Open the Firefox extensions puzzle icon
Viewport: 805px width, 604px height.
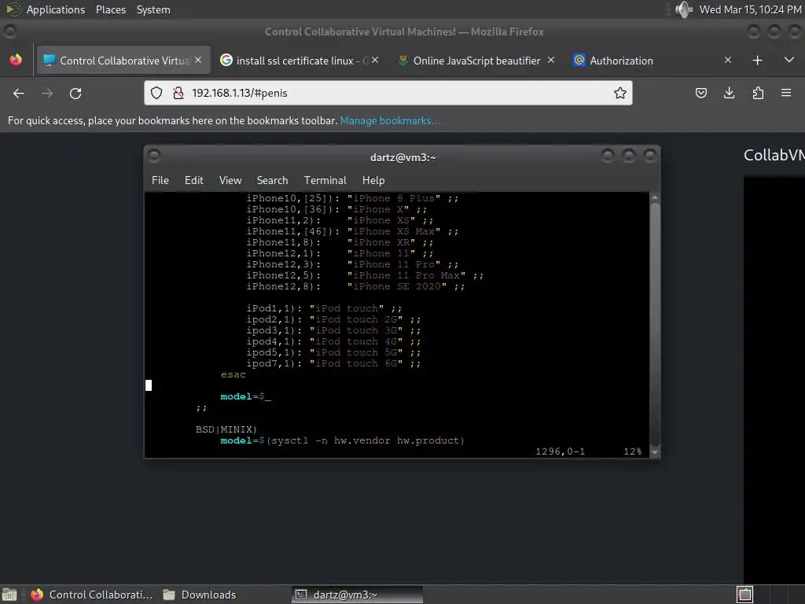758,93
